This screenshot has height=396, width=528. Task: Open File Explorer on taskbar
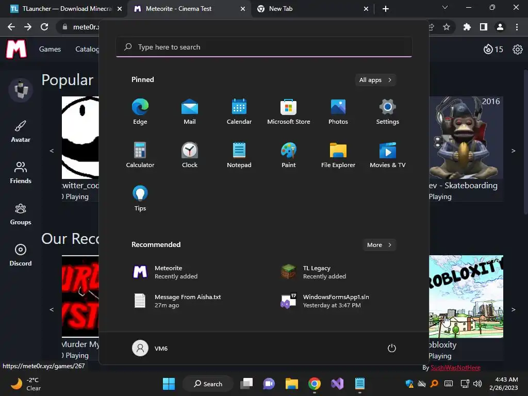click(x=292, y=384)
